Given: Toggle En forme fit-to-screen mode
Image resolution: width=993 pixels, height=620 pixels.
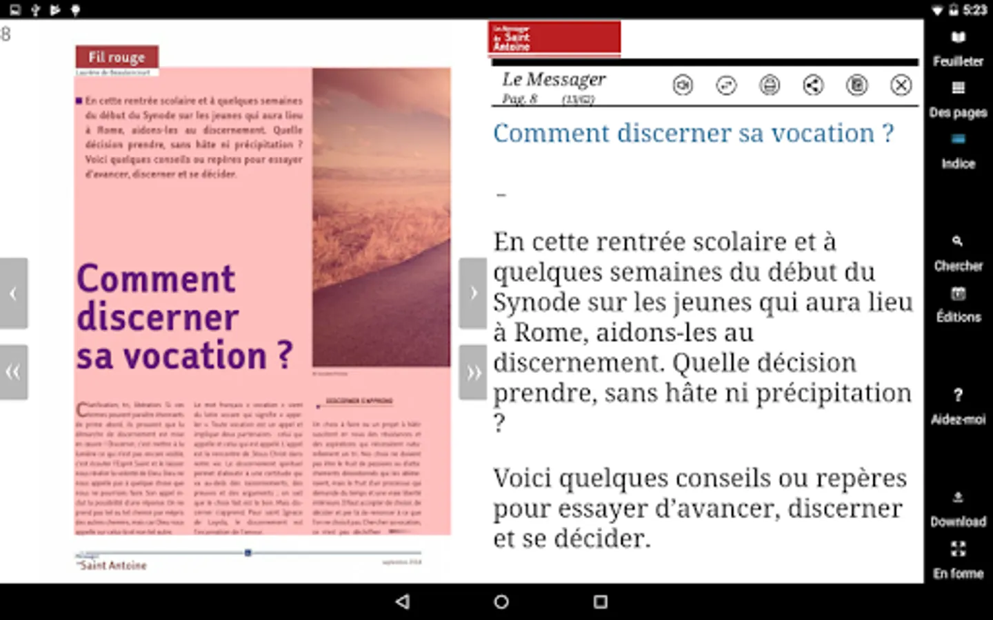Looking at the screenshot, I should pos(958,561).
